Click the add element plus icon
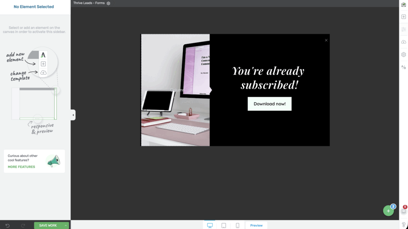 pos(404,17)
